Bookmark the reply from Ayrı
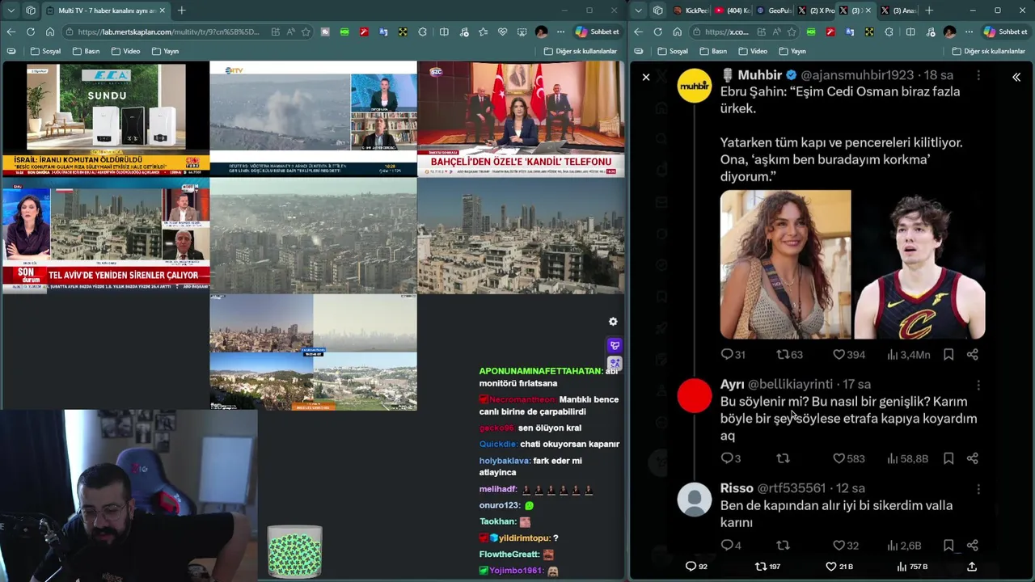1035x582 pixels. (x=948, y=458)
